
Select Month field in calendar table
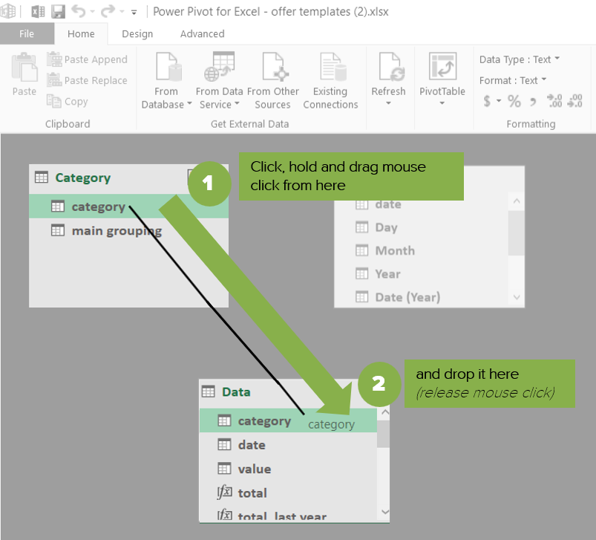pyautogui.click(x=421, y=250)
